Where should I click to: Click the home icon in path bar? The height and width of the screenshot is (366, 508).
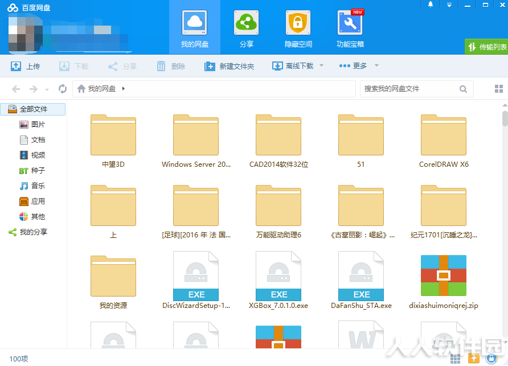tap(81, 88)
